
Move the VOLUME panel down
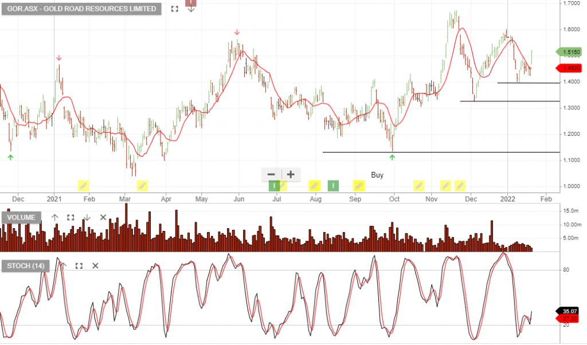87,217
